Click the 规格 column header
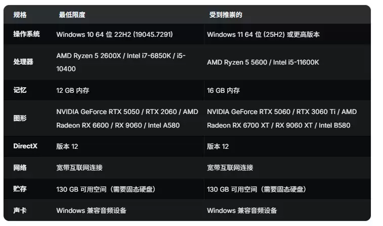This screenshot has height=226, width=383. 20,15
